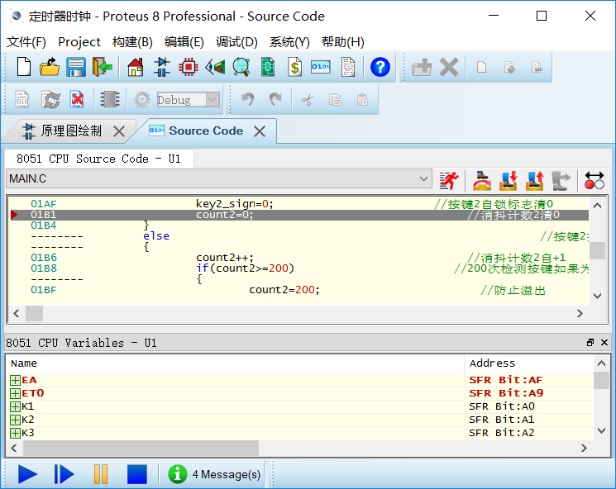The width and height of the screenshot is (616, 489).
Task: Click the code line at address 01BF
Action: tap(298, 290)
